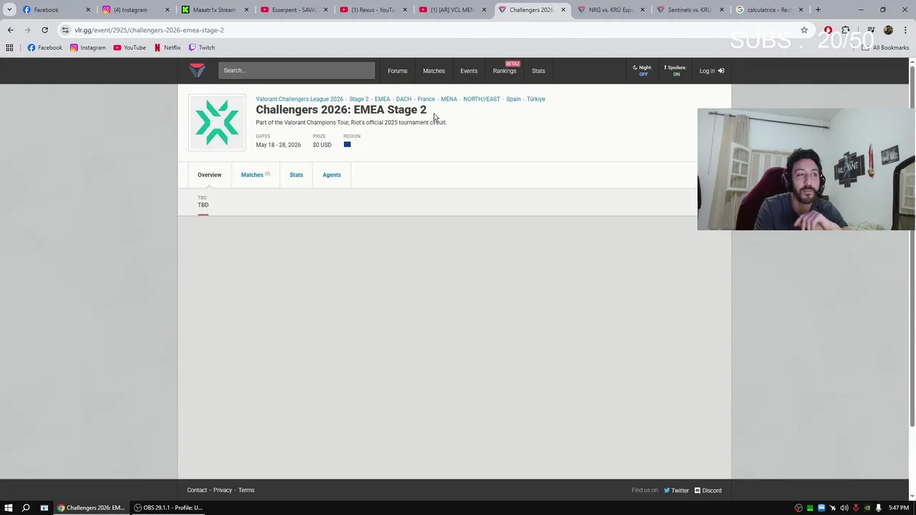Open the DACH region link

pyautogui.click(x=404, y=99)
